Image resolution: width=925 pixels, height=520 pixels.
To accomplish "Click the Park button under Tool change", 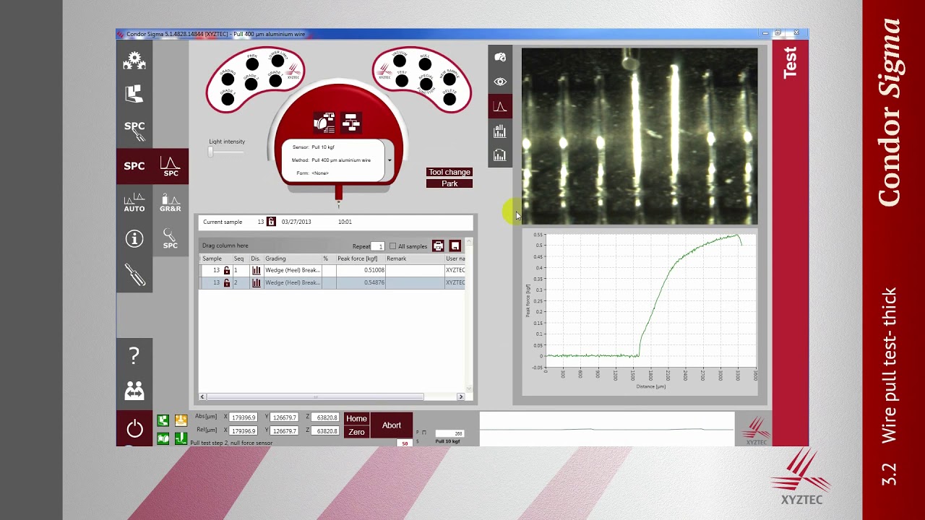I will (x=449, y=183).
